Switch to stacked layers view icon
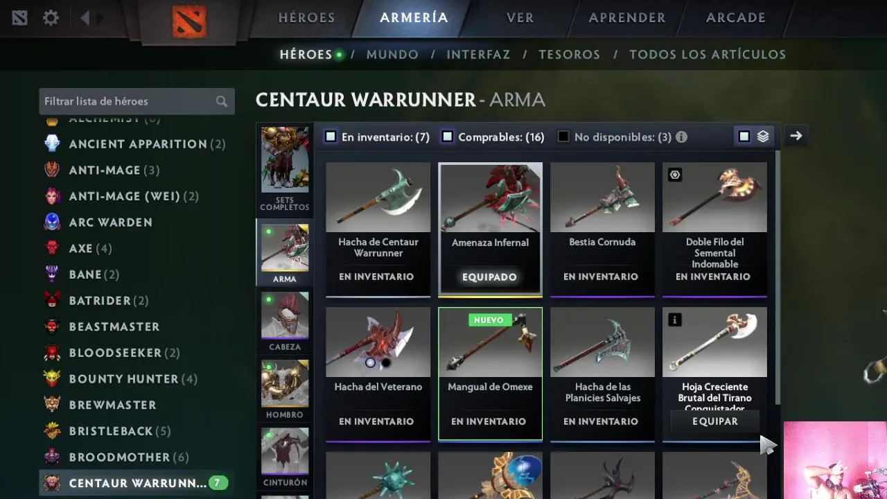 pos(763,137)
